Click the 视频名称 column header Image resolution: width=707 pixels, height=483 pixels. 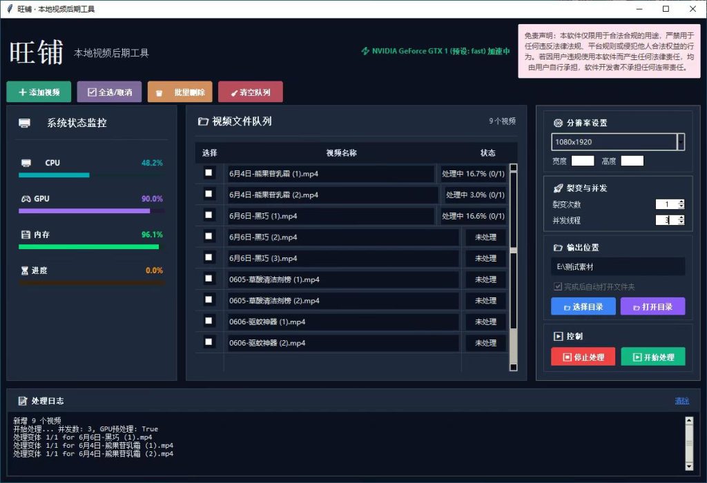click(342, 152)
